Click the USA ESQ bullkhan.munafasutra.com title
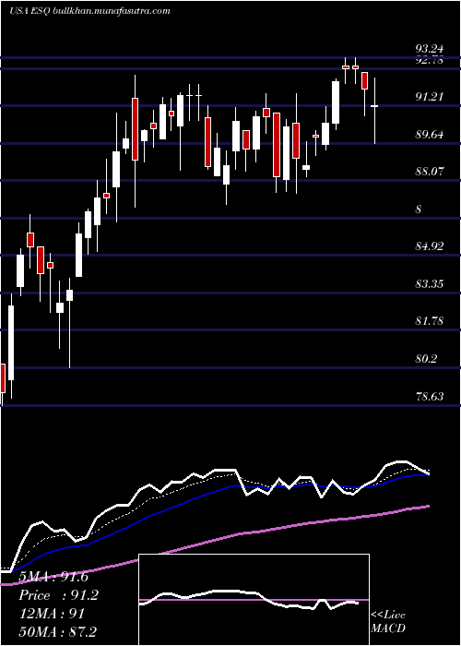The width and height of the screenshot is (461, 646). coord(89,11)
